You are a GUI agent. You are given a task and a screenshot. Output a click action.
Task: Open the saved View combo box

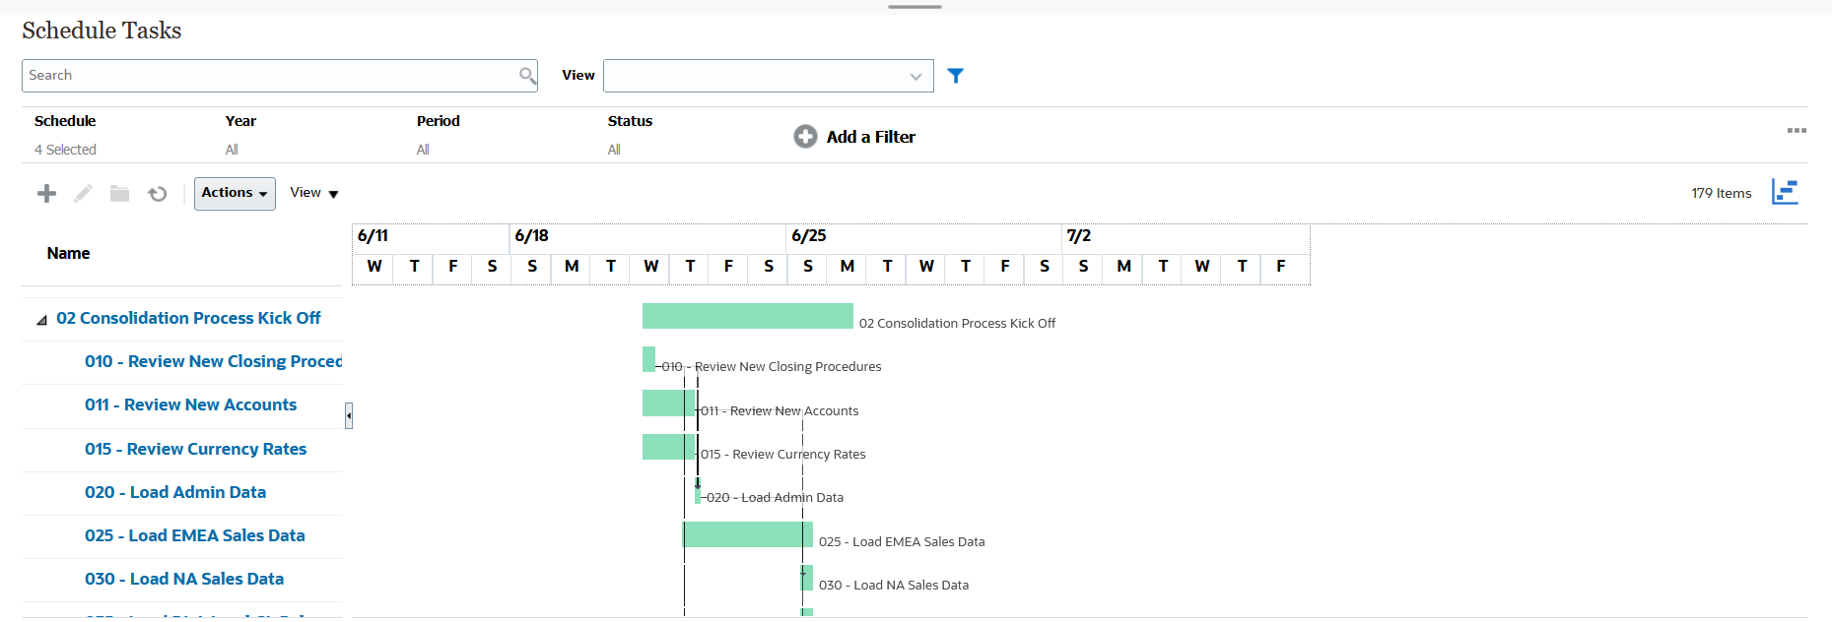[768, 76]
